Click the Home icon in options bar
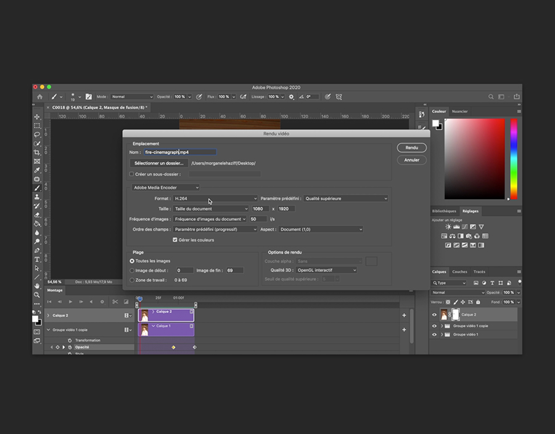The width and height of the screenshot is (555, 434). click(x=39, y=97)
